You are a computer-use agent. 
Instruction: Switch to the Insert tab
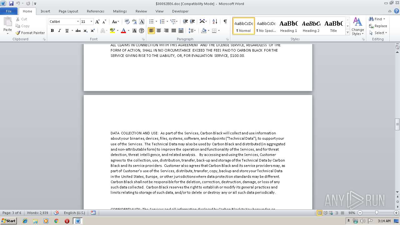[45, 11]
